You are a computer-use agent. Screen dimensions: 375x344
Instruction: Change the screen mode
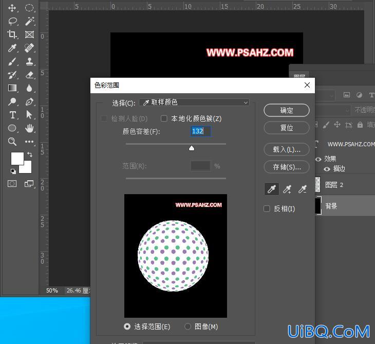pos(29,184)
